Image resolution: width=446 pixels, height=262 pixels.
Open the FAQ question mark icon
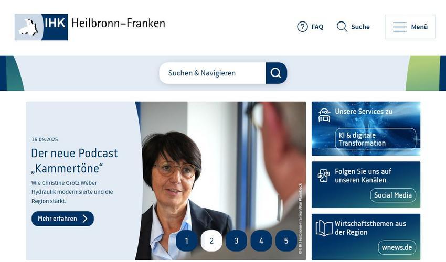coord(302,27)
